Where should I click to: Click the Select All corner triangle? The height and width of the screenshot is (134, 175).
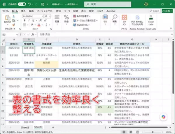pyautogui.click(x=3, y=40)
